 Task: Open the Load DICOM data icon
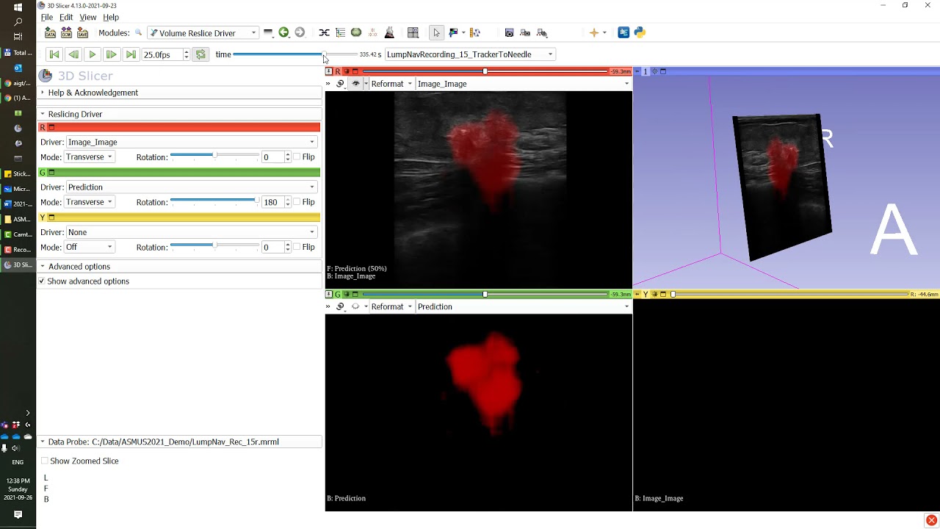click(66, 32)
